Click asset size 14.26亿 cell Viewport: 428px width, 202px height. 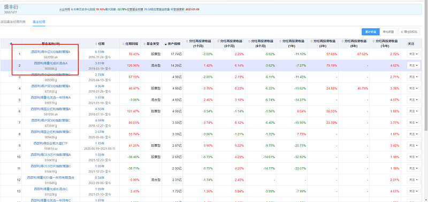(177, 65)
